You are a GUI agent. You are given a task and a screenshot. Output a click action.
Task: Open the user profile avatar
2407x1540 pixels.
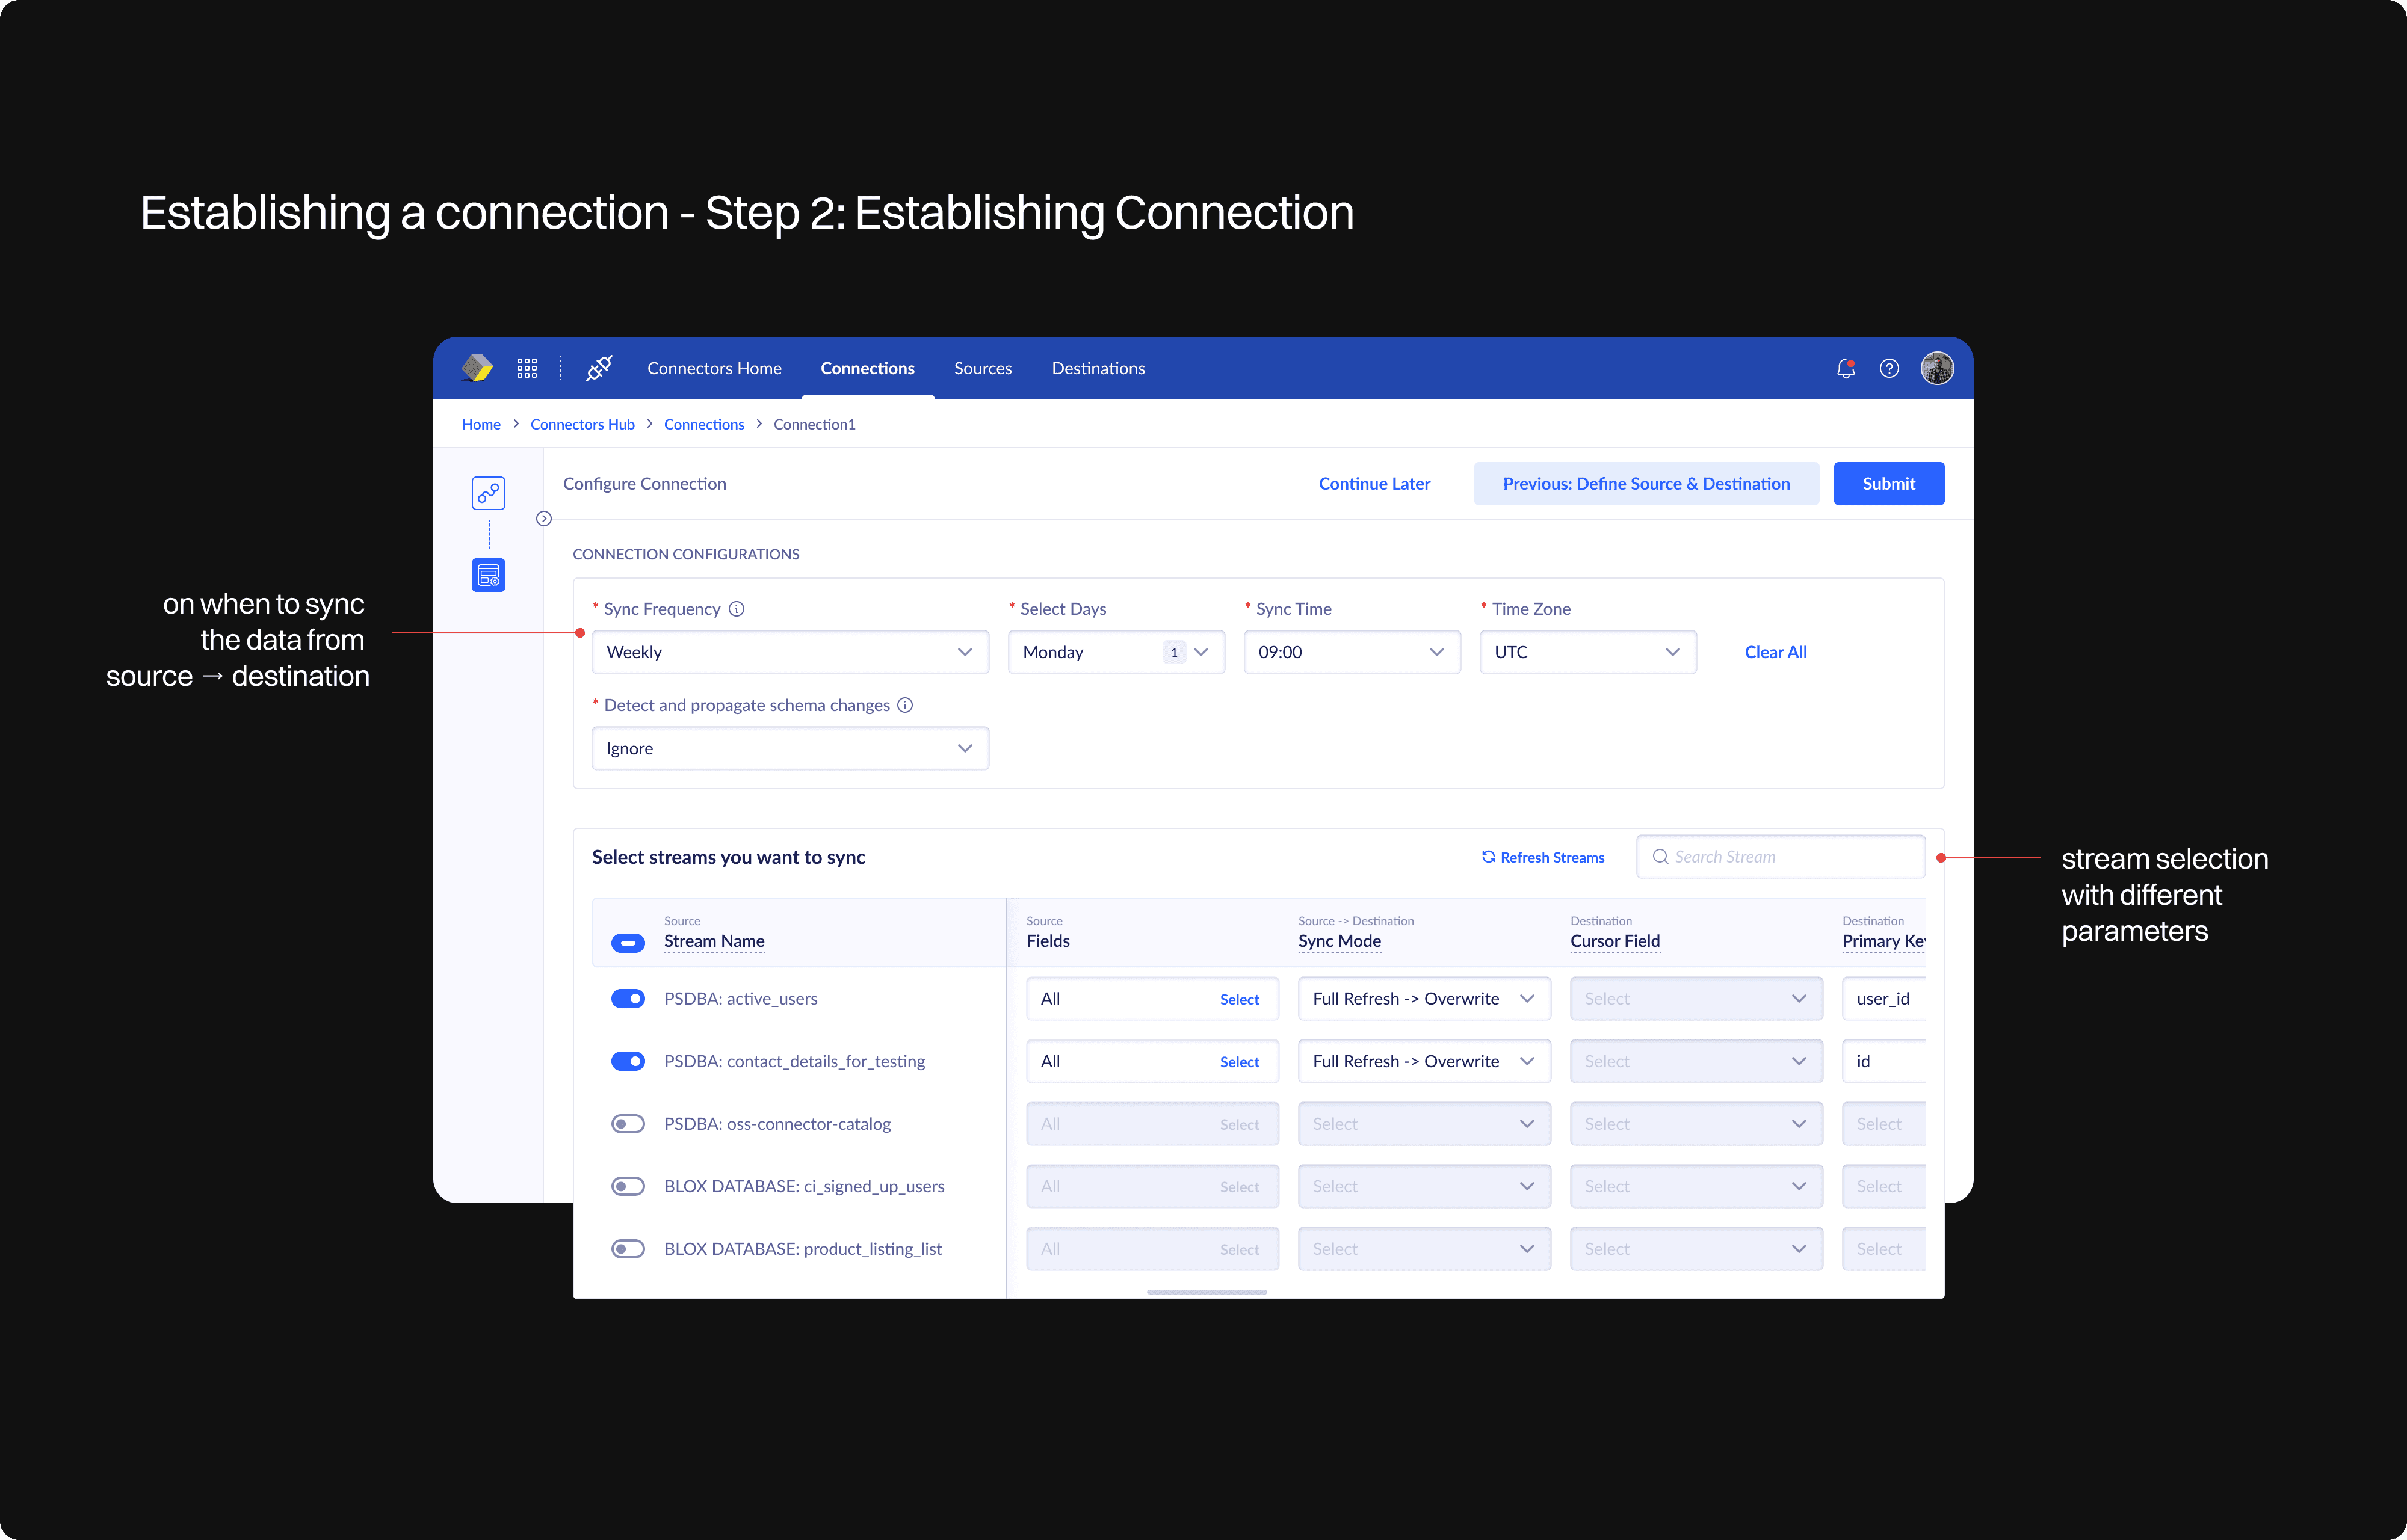(x=1937, y=368)
